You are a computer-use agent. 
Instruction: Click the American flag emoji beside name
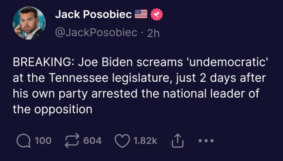pos(141,14)
